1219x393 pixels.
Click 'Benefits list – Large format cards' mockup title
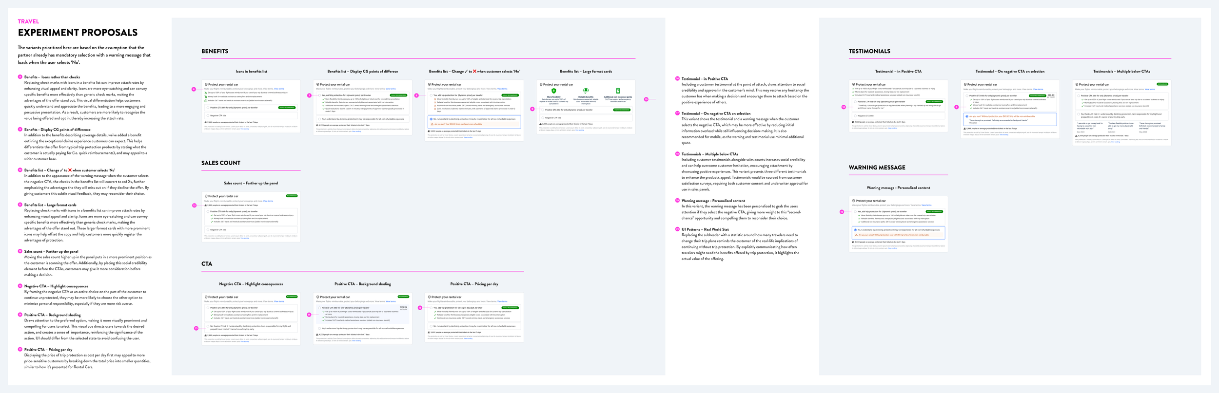[x=586, y=72]
